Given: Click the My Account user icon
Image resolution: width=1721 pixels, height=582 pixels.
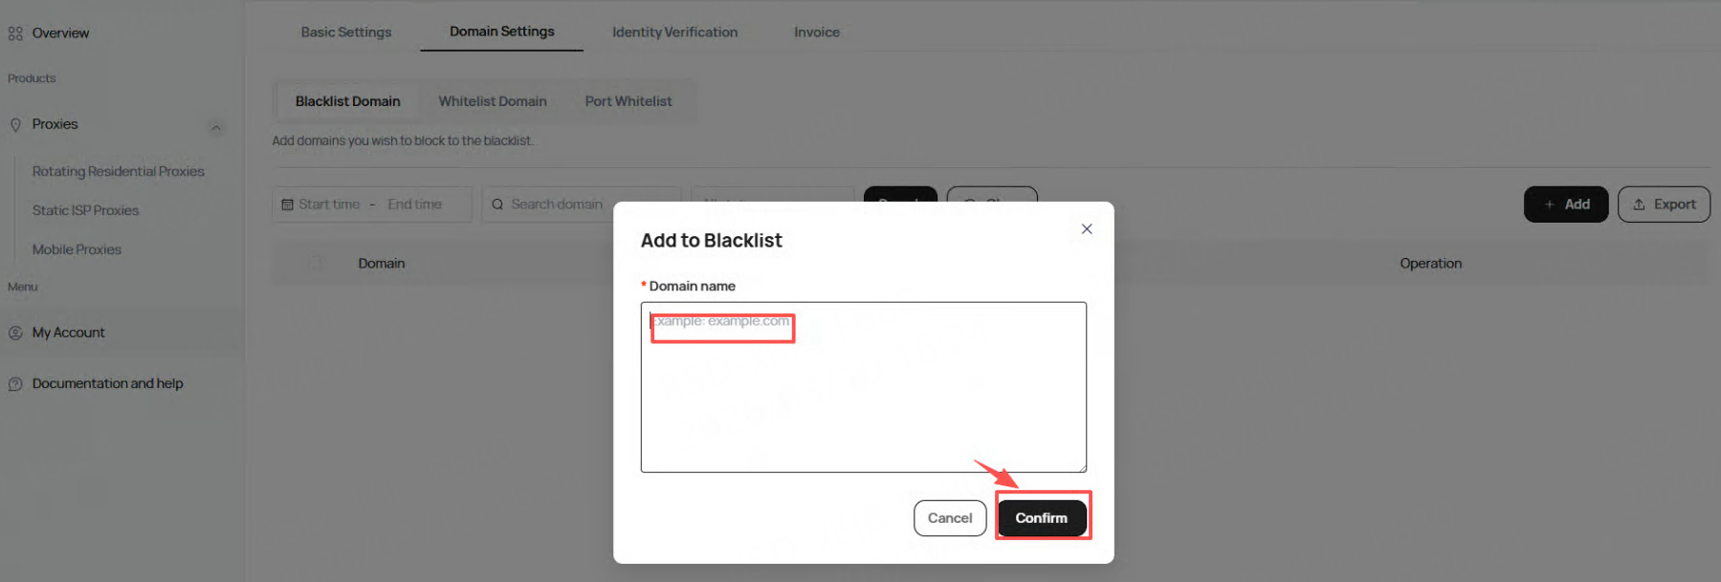Looking at the screenshot, I should pos(15,334).
